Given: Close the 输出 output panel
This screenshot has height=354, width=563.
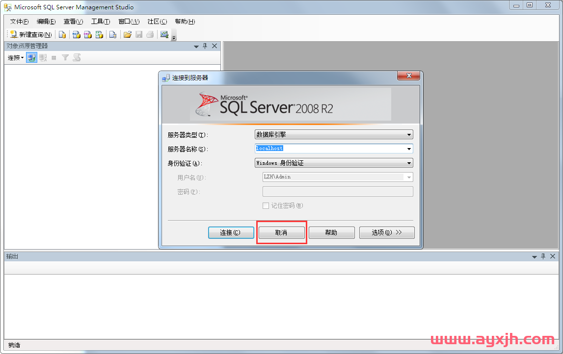Looking at the screenshot, I should point(553,256).
